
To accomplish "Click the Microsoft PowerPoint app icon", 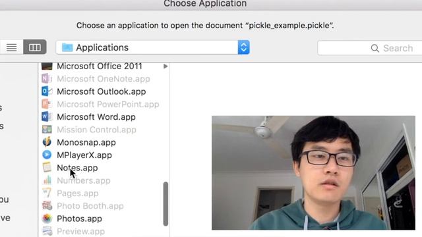I will pyautogui.click(x=47, y=104).
